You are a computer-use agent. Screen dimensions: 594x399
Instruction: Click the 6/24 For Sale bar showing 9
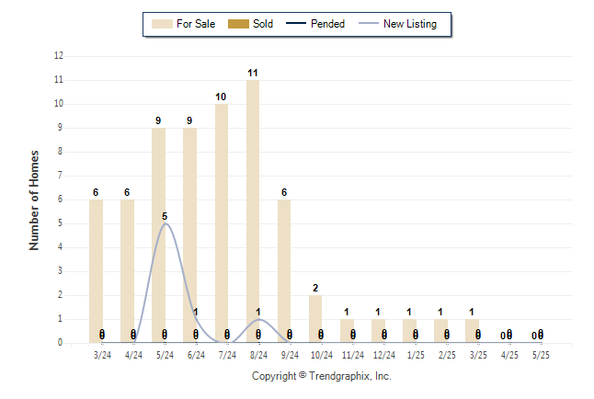[x=189, y=235]
